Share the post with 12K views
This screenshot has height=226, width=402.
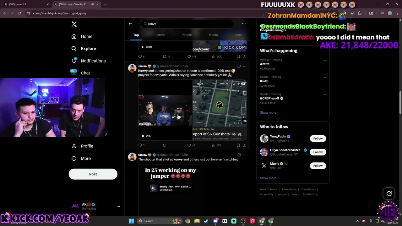pyautogui.click(x=245, y=145)
